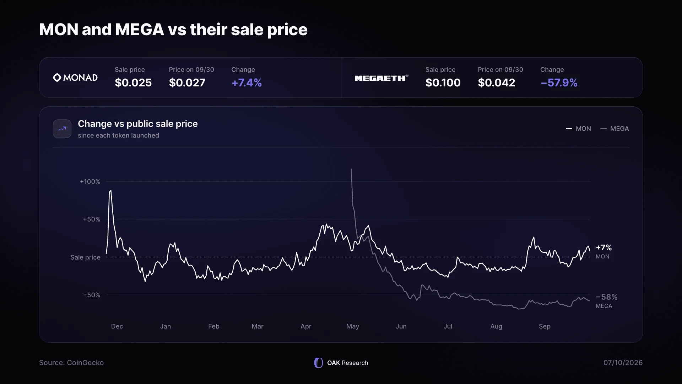Click the OAK Research text
The width and height of the screenshot is (682, 384).
[347, 363]
